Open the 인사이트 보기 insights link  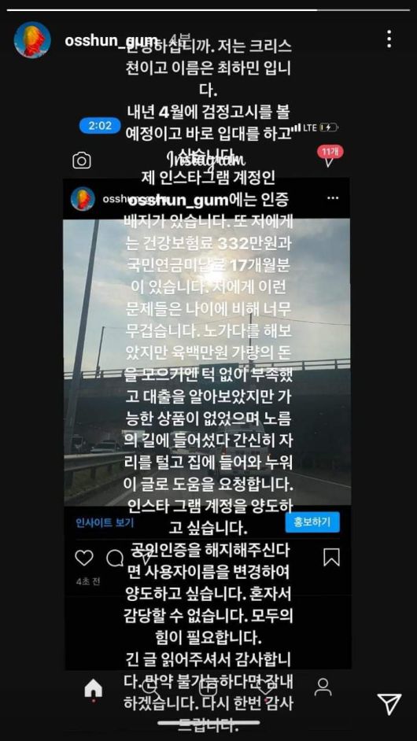click(x=105, y=522)
